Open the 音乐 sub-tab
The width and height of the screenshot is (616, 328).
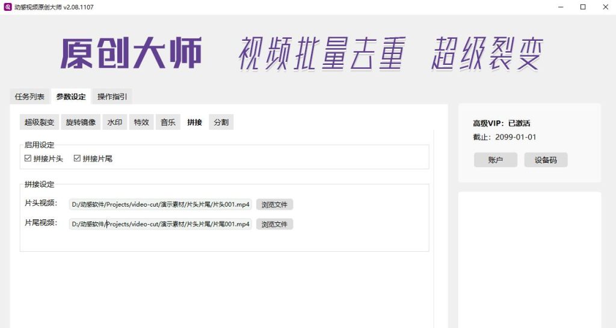(x=168, y=123)
